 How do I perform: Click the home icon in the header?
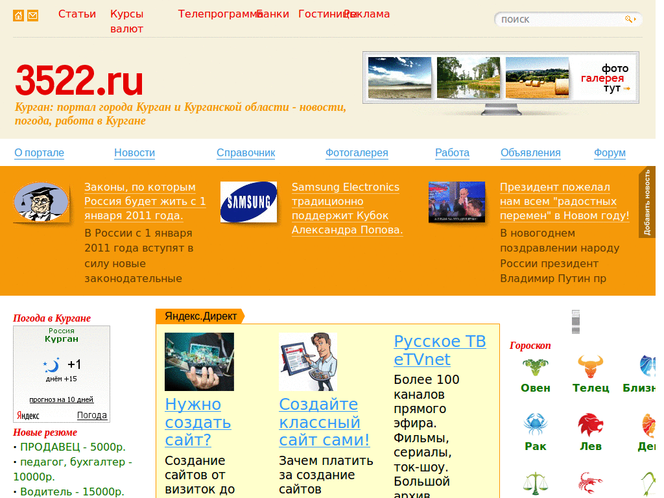(x=18, y=16)
